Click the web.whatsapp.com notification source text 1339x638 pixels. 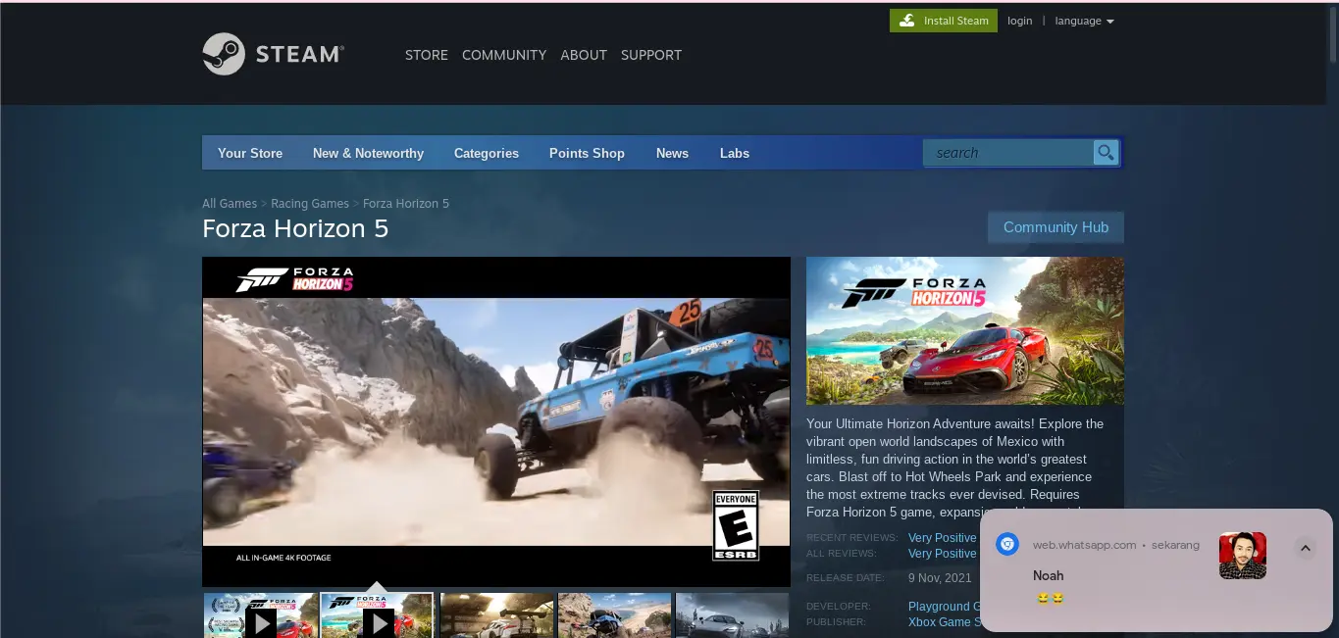click(1084, 545)
